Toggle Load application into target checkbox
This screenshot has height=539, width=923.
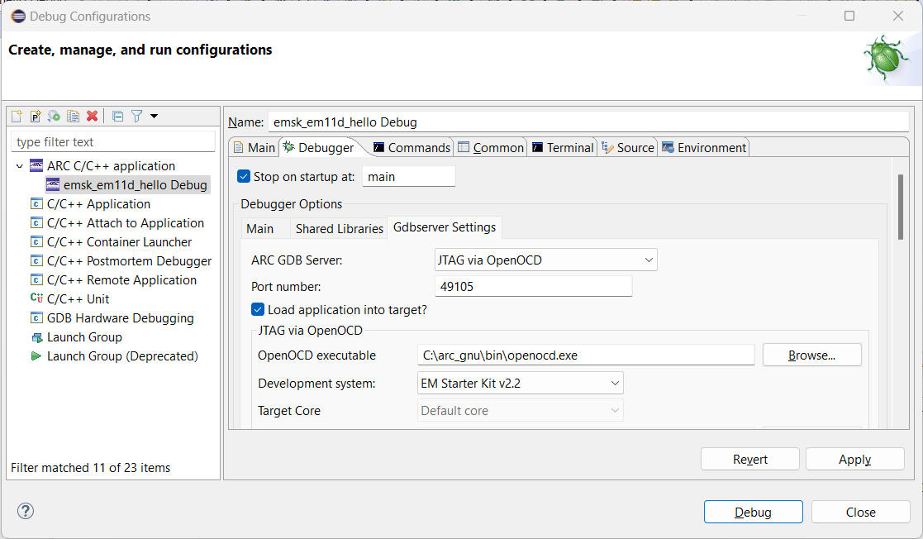click(x=258, y=309)
